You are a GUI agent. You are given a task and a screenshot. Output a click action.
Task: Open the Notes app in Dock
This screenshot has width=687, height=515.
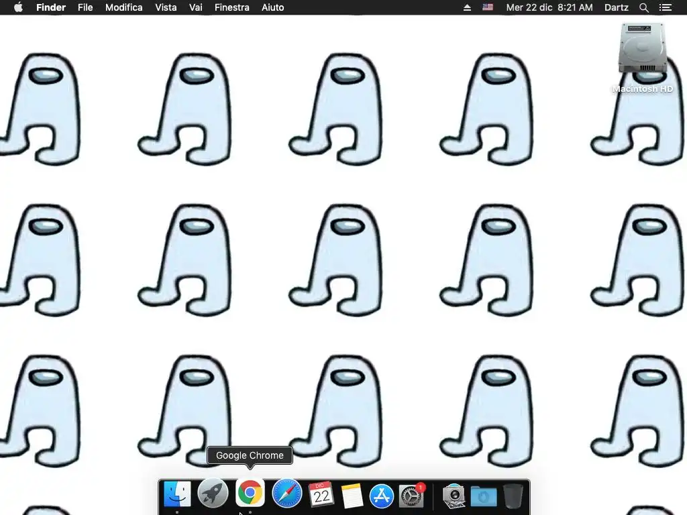point(352,496)
